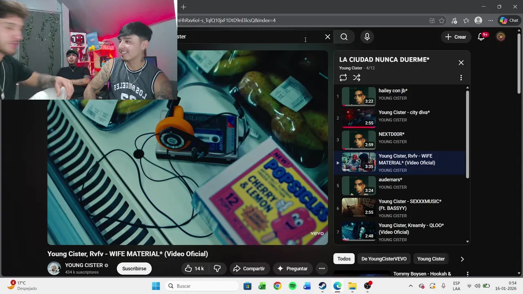The width and height of the screenshot is (523, 294).
Task: Like the video (14 k)
Action: coord(194,268)
